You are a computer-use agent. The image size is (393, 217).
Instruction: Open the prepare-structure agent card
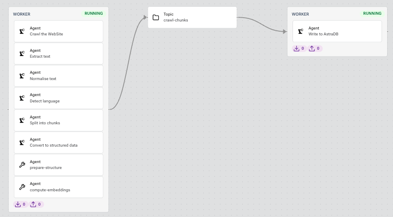[x=59, y=165]
